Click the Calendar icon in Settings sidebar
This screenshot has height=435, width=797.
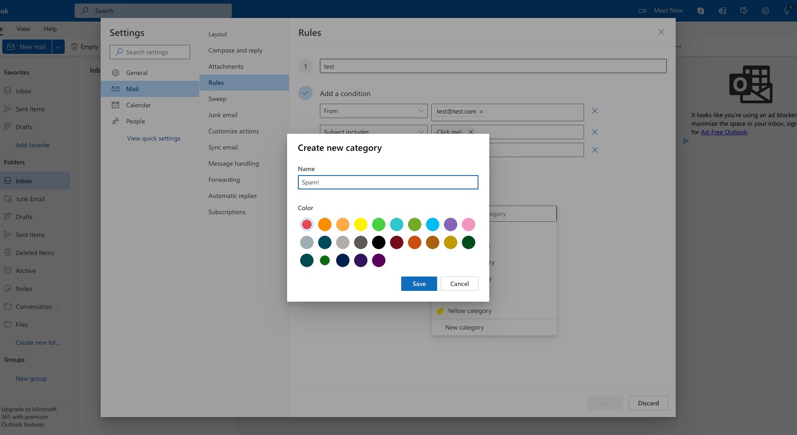tap(115, 105)
